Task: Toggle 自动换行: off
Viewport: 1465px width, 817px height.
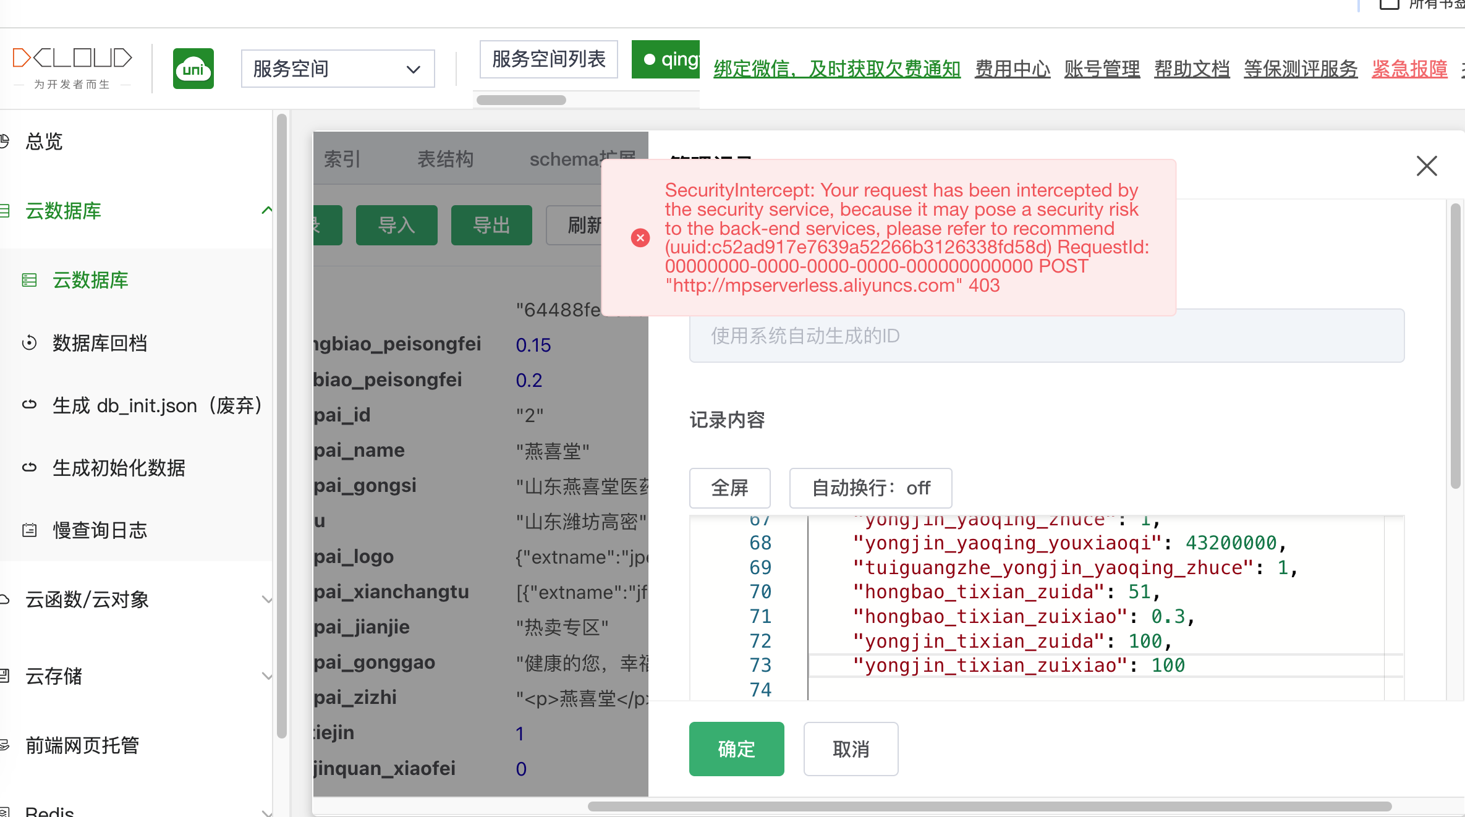Action: [870, 488]
